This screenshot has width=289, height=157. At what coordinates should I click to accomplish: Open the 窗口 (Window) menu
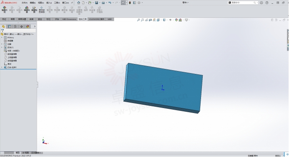tap(65, 3)
